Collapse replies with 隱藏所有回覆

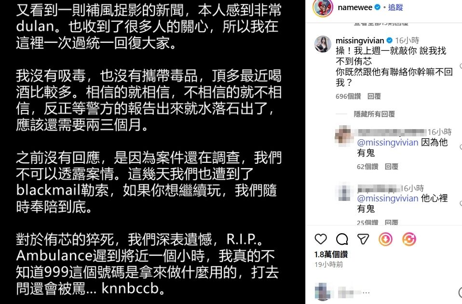pos(374,114)
